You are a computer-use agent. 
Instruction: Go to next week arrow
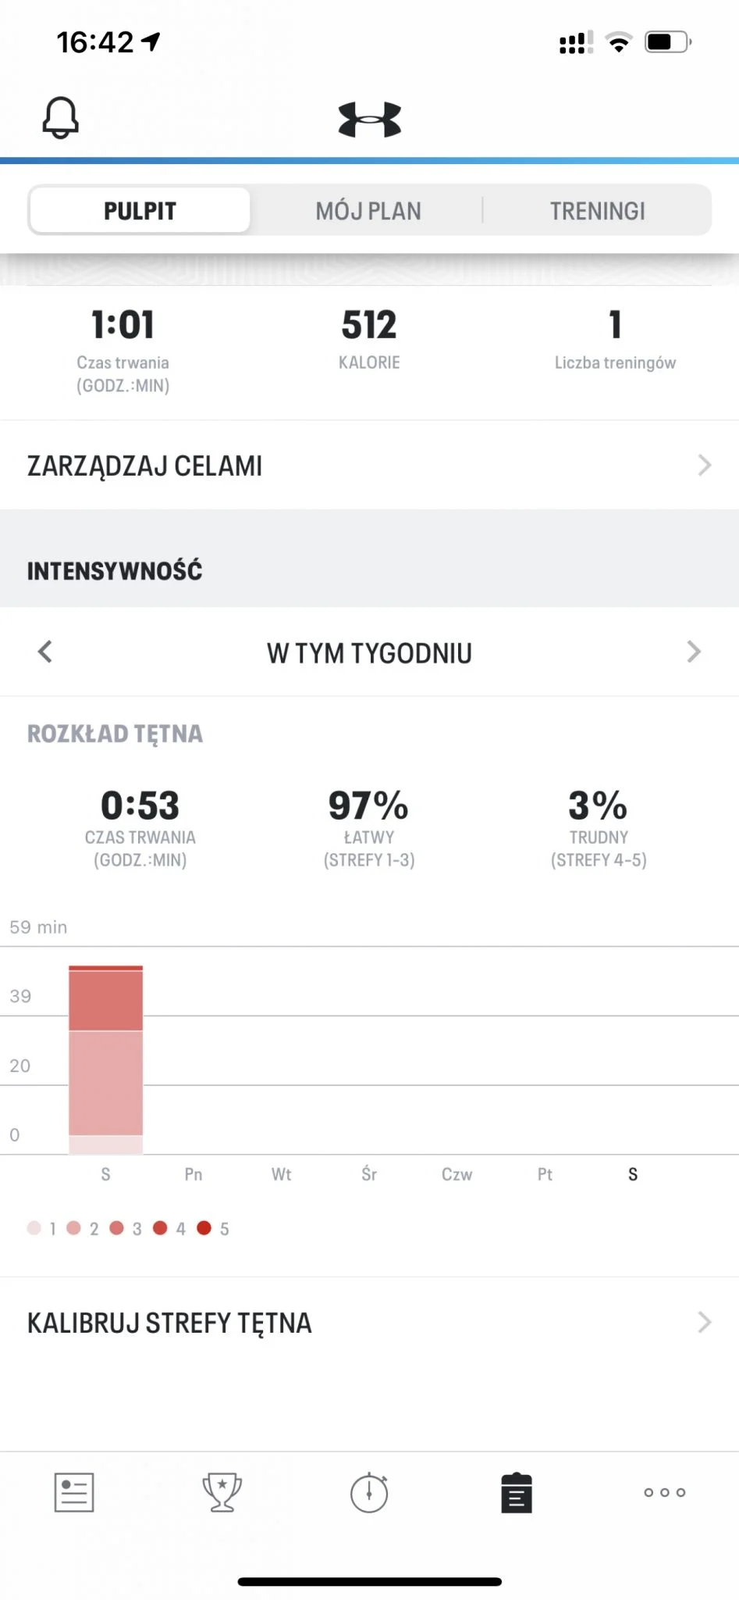pyautogui.click(x=693, y=652)
